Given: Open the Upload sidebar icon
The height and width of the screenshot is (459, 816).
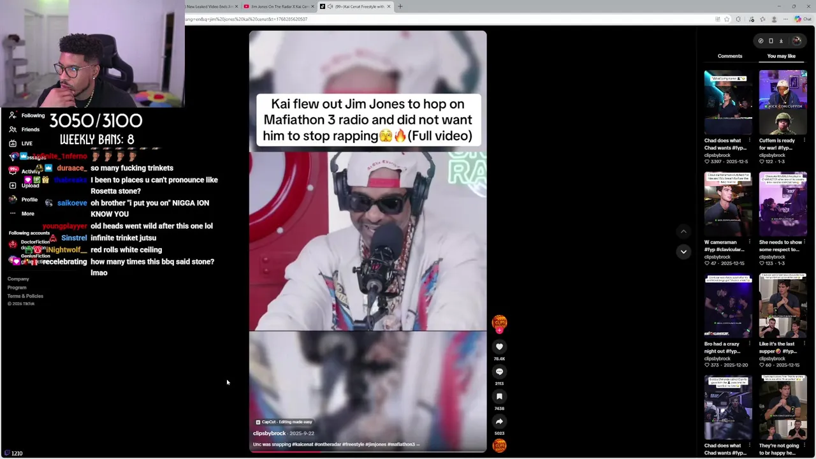Looking at the screenshot, I should (x=13, y=186).
